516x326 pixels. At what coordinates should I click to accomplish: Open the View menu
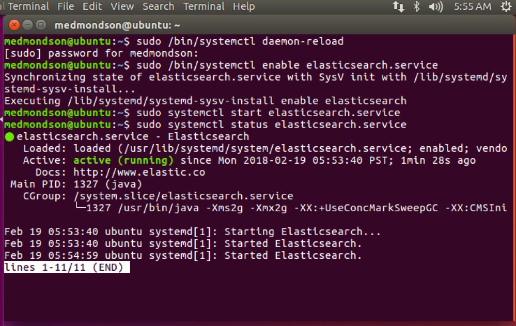tap(122, 7)
